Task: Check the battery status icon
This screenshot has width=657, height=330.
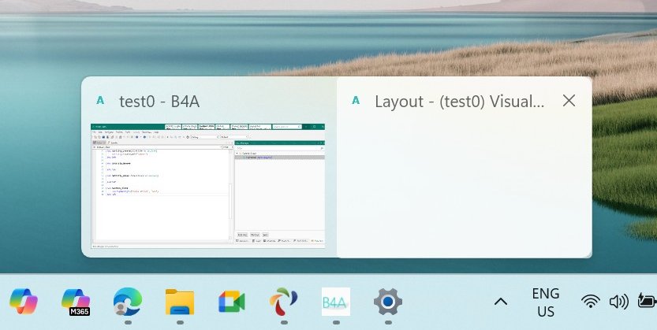Action: [x=647, y=301]
